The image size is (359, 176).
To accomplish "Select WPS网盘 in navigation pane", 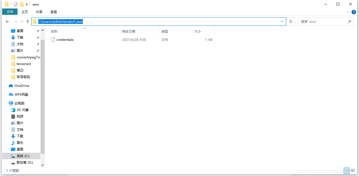I will (x=21, y=95).
